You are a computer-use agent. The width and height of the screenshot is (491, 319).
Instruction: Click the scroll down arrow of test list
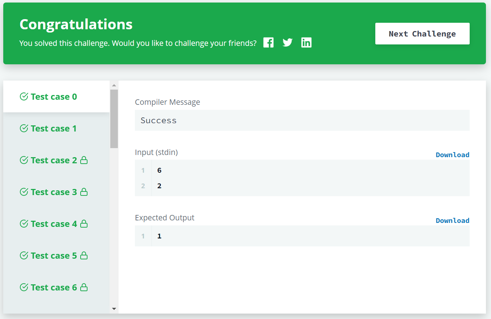point(114,309)
